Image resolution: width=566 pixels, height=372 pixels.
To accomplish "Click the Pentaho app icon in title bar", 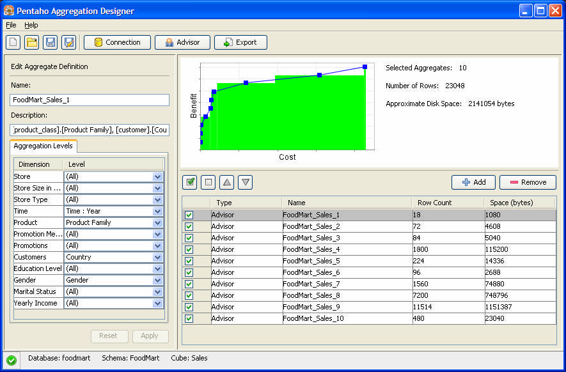I will pos(9,10).
